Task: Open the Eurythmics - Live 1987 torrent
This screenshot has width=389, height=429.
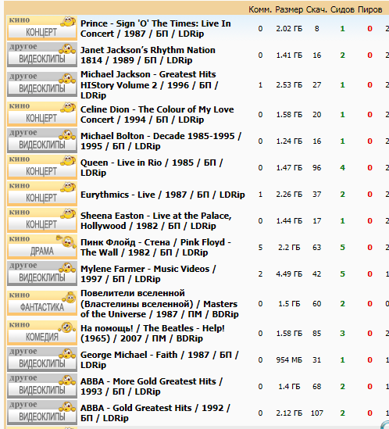Action: click(x=162, y=195)
